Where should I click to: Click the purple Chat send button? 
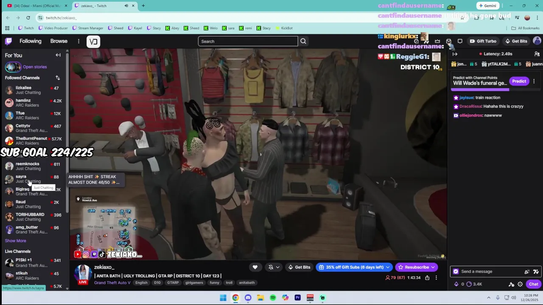[533, 284]
